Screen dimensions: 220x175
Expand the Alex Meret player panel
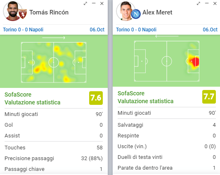click(199, 4)
